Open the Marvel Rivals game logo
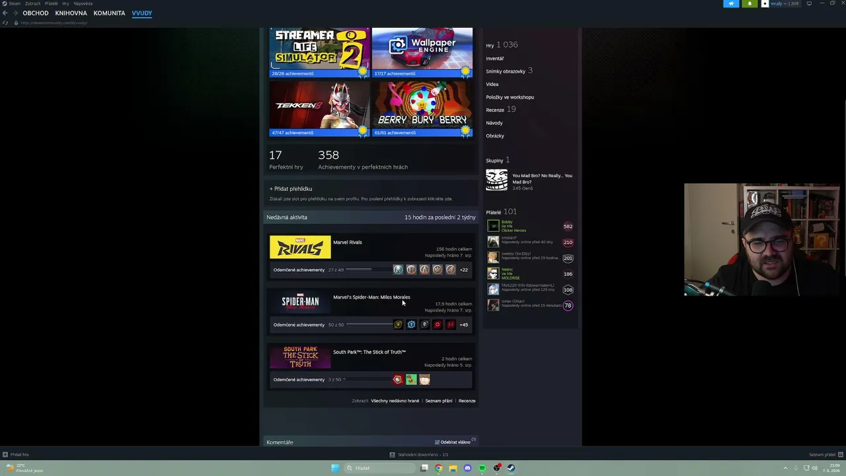 pyautogui.click(x=300, y=247)
